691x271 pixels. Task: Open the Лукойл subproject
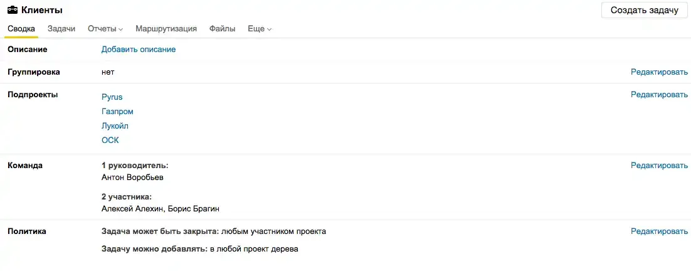(115, 126)
